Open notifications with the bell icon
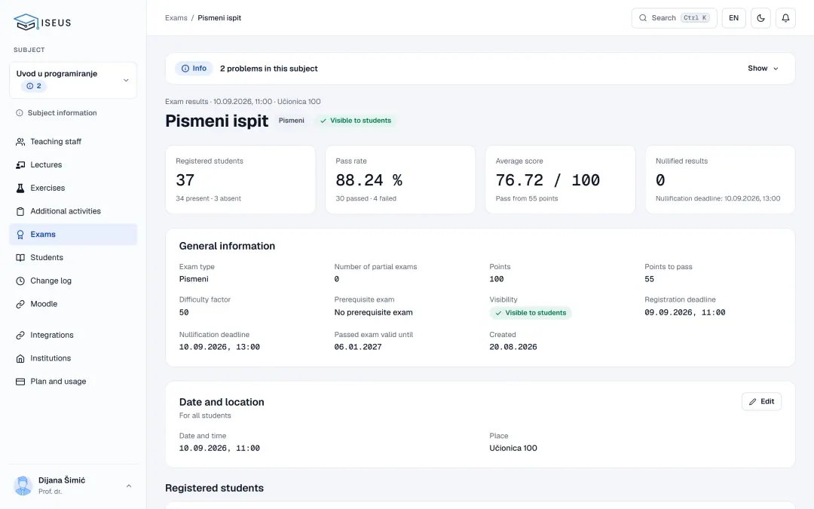Viewport: 814px width, 509px height. 785,18
